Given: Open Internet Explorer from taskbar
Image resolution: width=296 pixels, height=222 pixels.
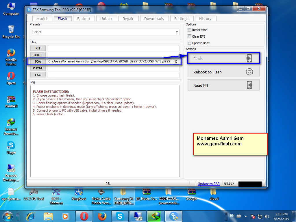Looking at the screenshot, I should point(31,216).
